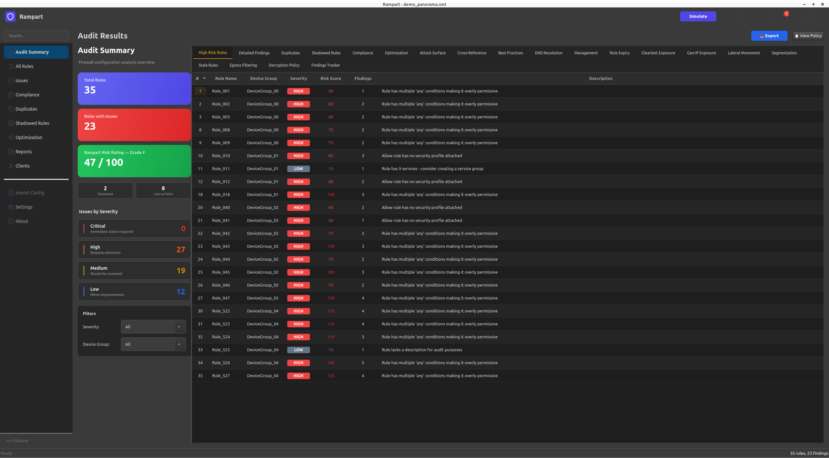The image size is (829, 458).
Task: Open the Device Group filter dropdown
Action: (x=153, y=344)
